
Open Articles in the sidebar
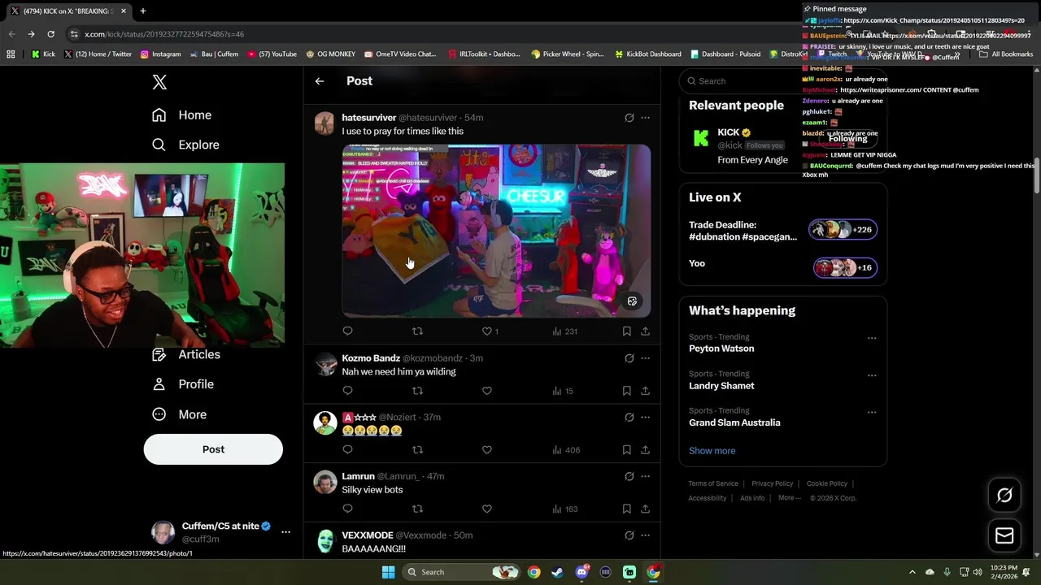186,354
